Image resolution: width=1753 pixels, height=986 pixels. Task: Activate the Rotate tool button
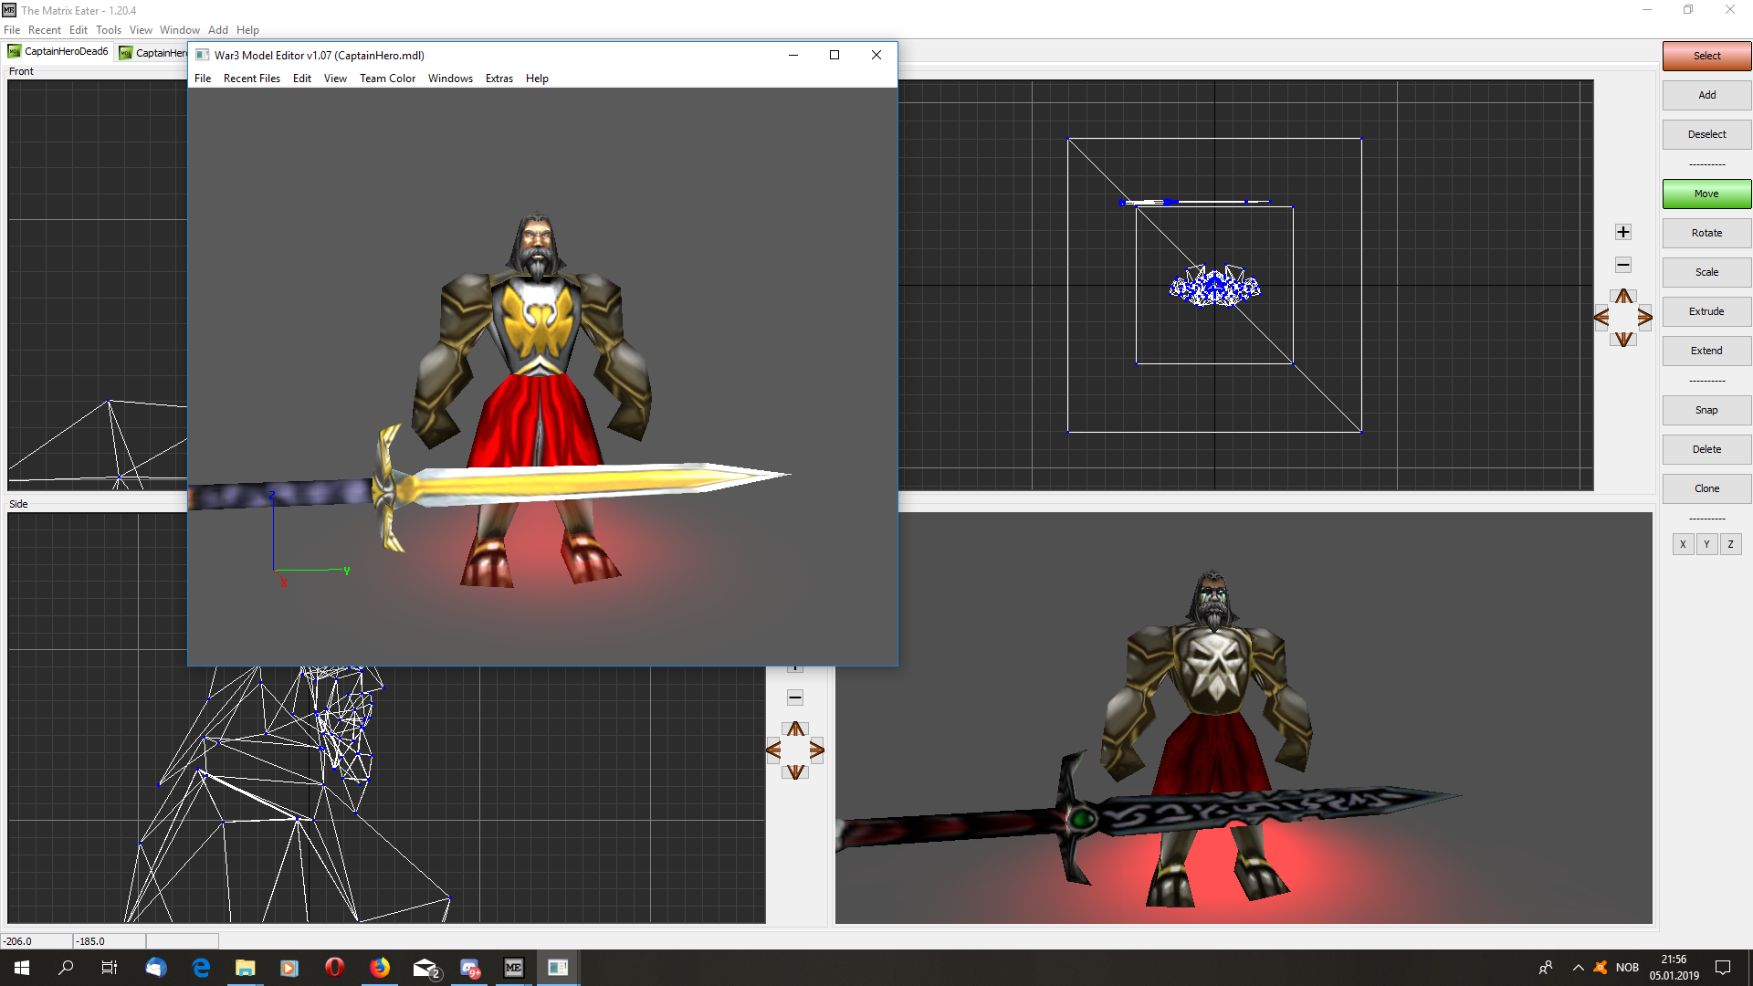point(1706,233)
